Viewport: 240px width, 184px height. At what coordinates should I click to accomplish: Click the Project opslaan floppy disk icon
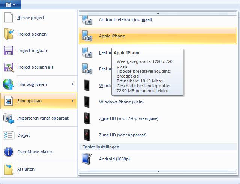[x=9, y=51]
